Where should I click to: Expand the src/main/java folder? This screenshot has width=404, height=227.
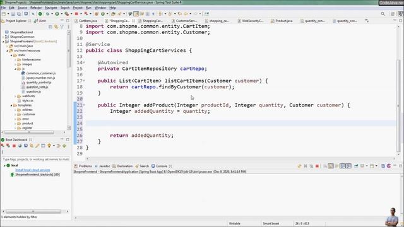point(7,46)
